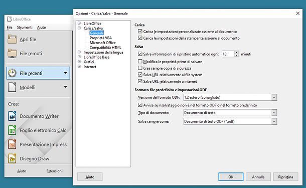Click the File remoti label
The image size is (306, 188).
click(31, 54)
